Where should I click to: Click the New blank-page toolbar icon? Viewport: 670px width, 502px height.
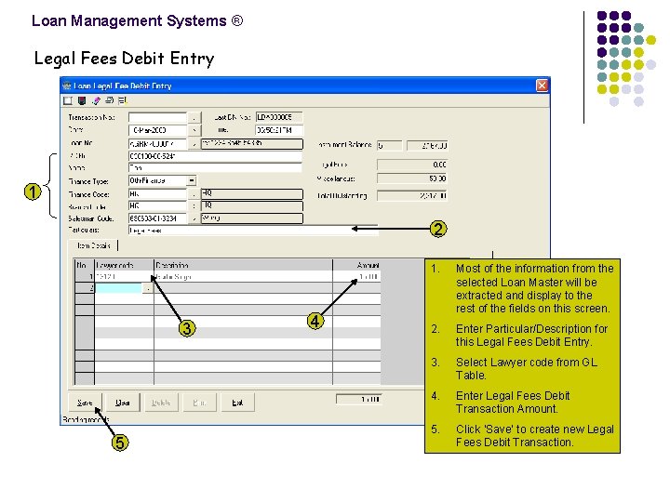[68, 100]
